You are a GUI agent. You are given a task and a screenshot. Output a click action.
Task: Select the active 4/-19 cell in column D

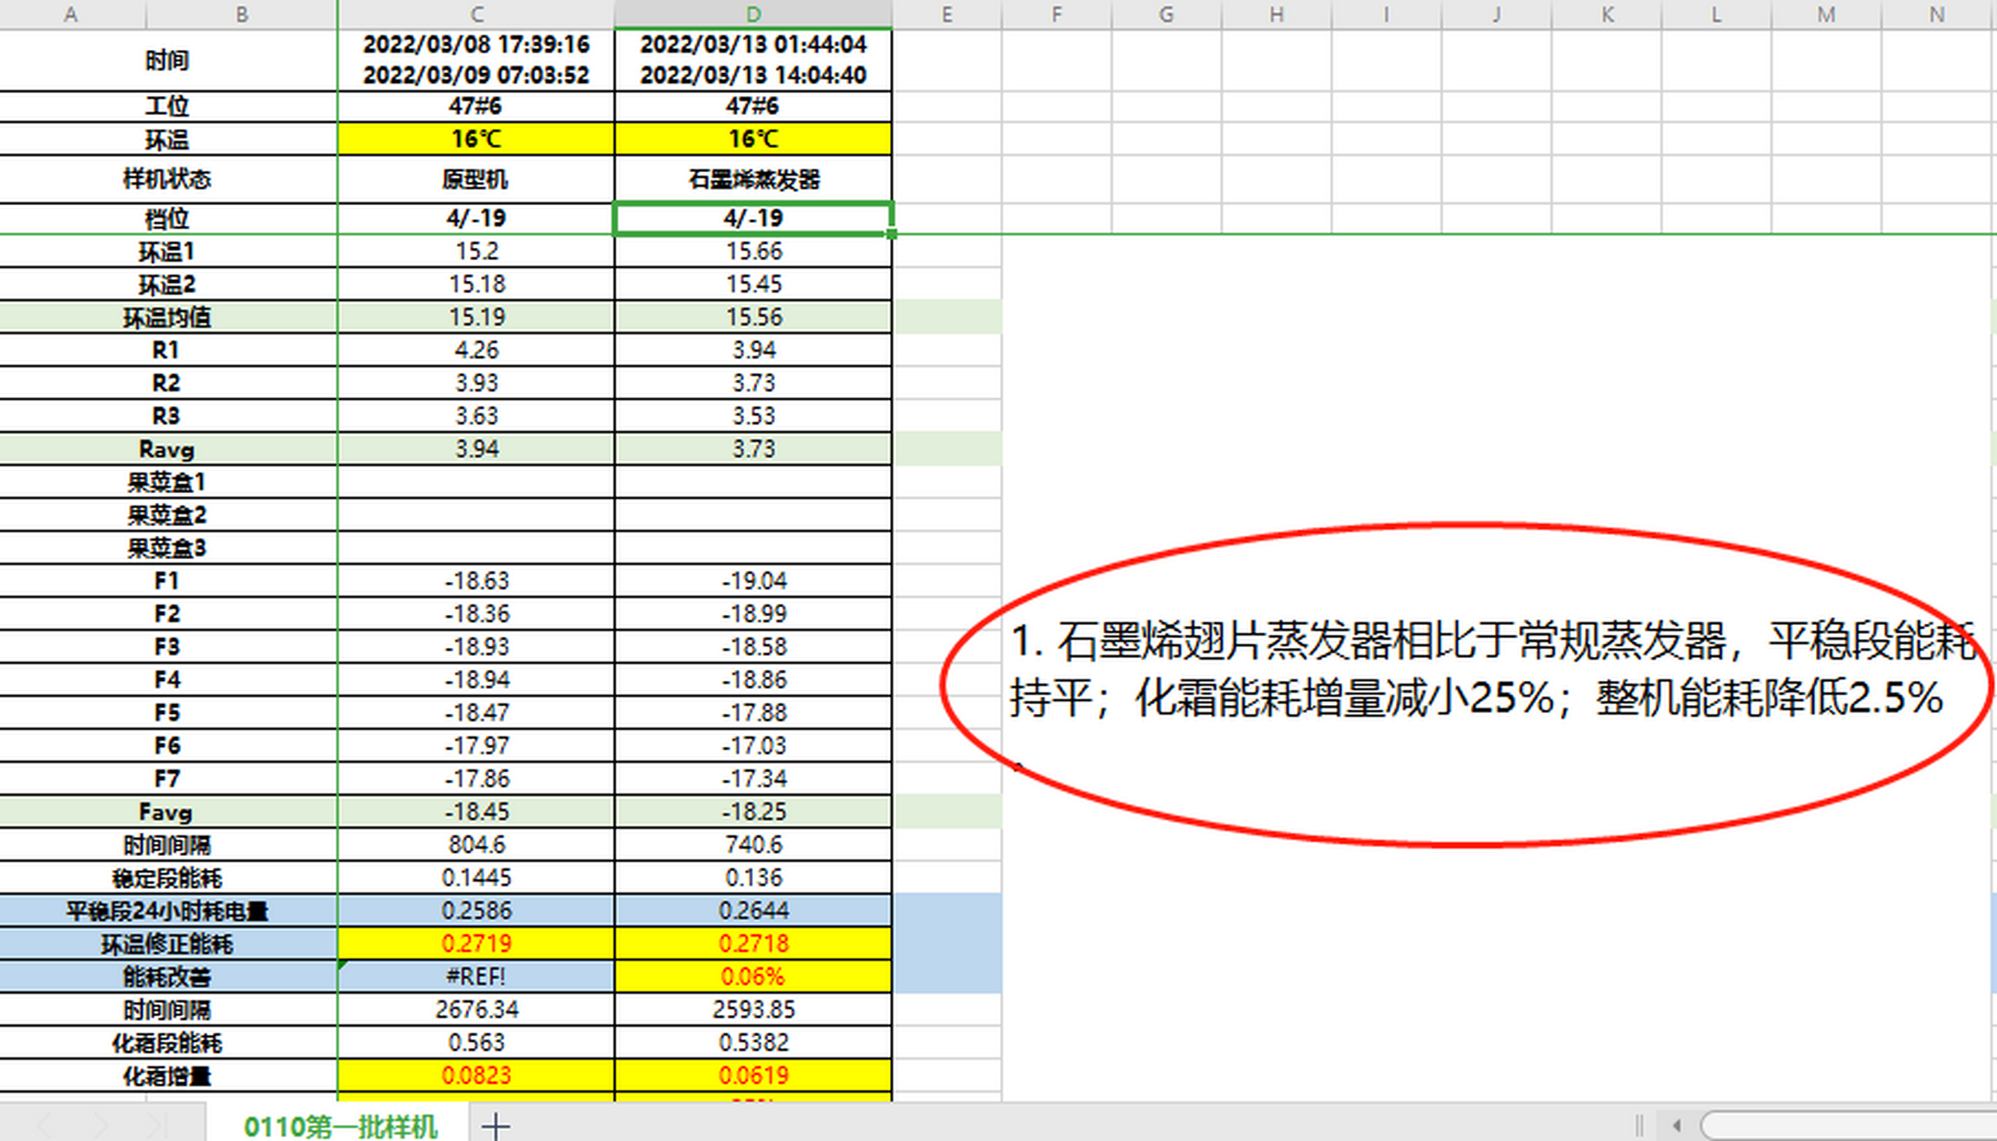point(754,218)
